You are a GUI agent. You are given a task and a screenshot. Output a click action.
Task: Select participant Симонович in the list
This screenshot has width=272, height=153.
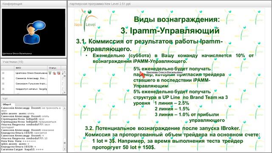(31, 84)
